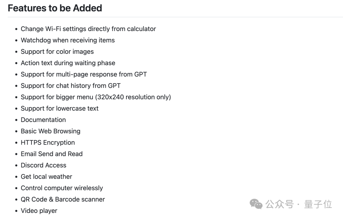This screenshot has height=218, width=343.
Task: Select the "Basic Web Browsing" item
Action: (50, 131)
